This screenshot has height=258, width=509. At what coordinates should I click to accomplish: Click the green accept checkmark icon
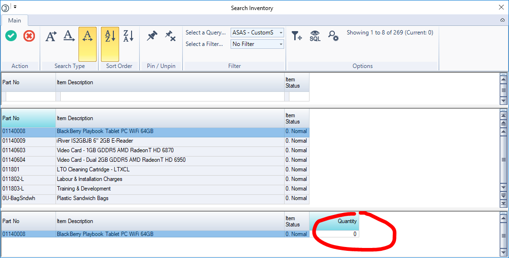click(11, 36)
